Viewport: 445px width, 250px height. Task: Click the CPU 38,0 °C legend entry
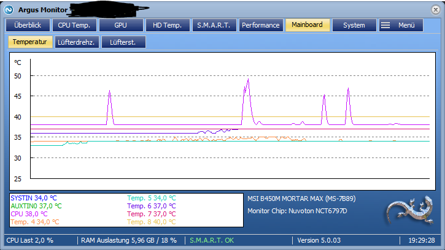click(29, 214)
